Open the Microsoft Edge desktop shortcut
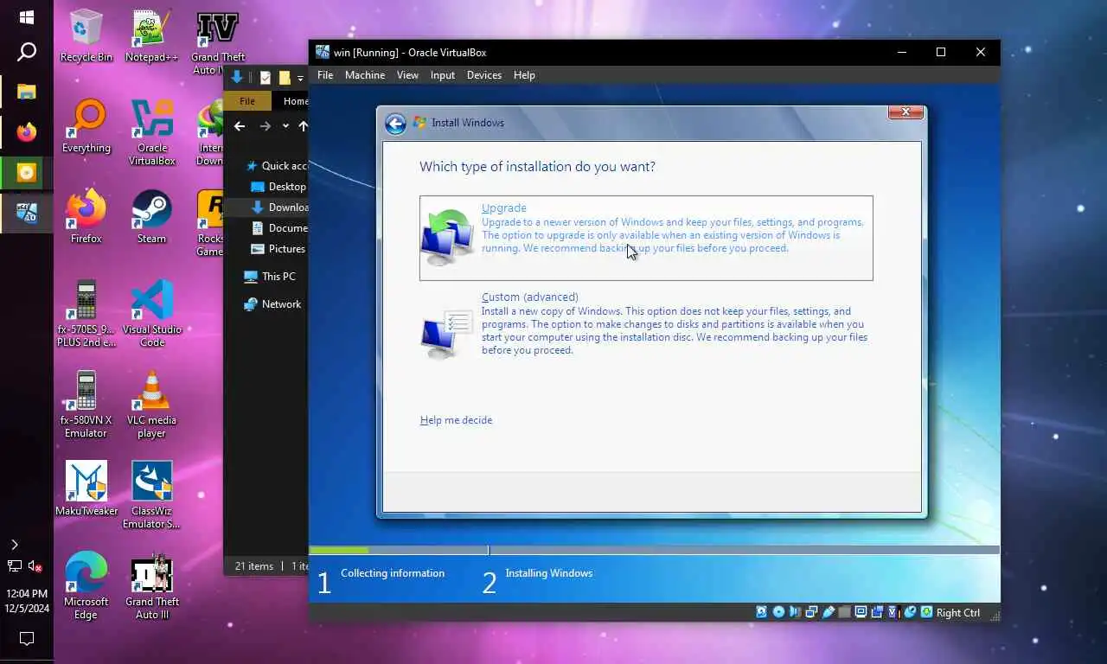This screenshot has width=1107, height=664. pos(86,586)
